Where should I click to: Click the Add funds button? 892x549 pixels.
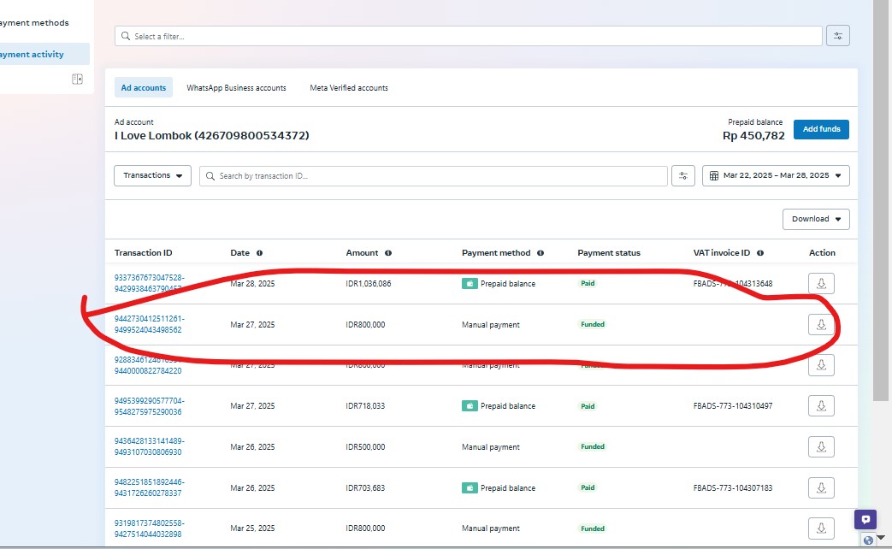(821, 129)
